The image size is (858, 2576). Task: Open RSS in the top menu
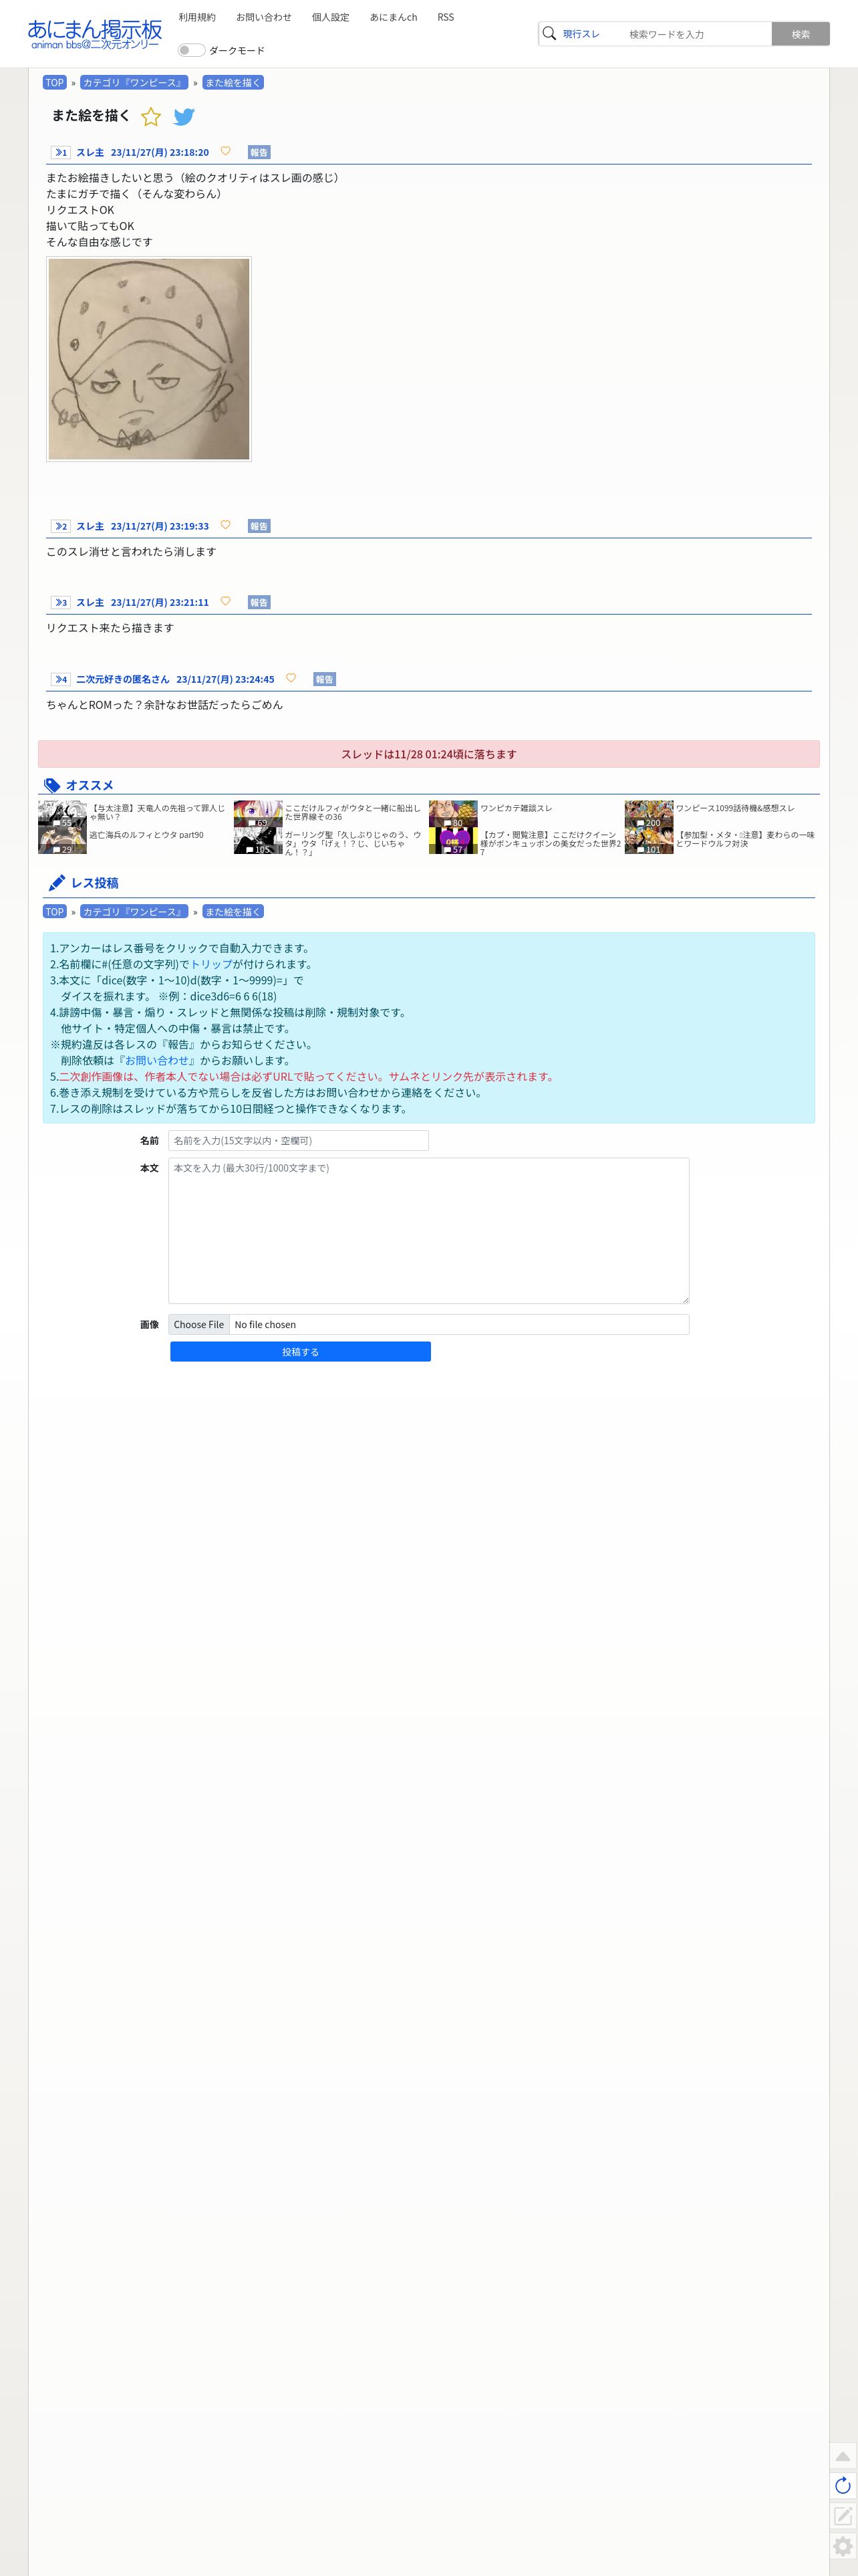(446, 17)
